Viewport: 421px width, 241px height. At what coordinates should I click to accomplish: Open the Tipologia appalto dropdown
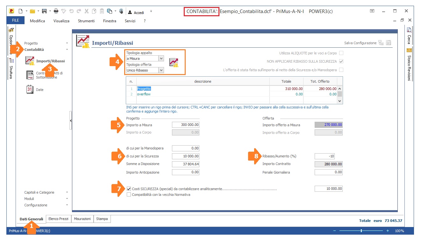coord(161,59)
